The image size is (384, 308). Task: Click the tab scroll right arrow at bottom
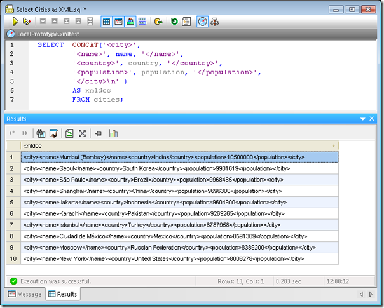[x=371, y=294]
